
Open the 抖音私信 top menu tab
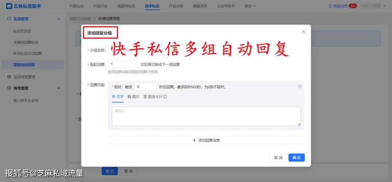point(76,6)
